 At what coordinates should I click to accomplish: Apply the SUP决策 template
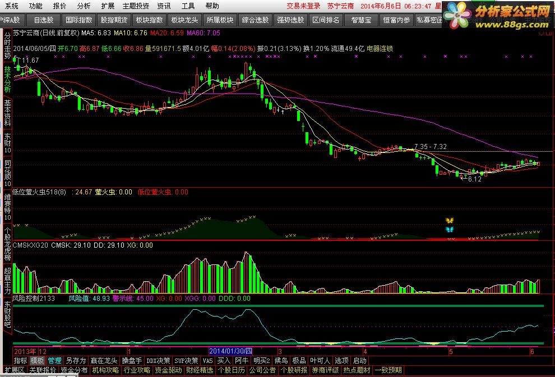[186, 361]
